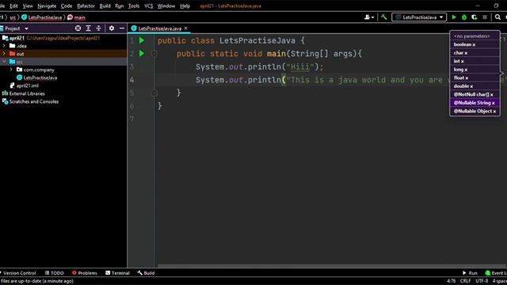Viewport: 507px width, 285px height.
Task: Open the Help menu
Action: (185, 6)
